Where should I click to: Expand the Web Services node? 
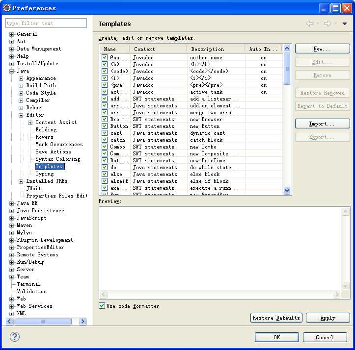tap(11, 306)
